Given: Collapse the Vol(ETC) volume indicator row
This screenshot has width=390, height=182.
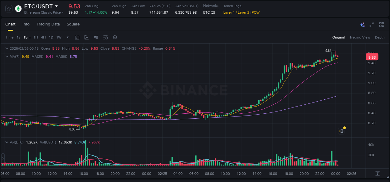Looking at the screenshot, I should [7, 141].
